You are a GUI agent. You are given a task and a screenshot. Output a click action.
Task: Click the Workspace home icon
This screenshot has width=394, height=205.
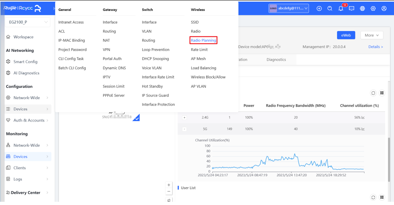point(8,37)
